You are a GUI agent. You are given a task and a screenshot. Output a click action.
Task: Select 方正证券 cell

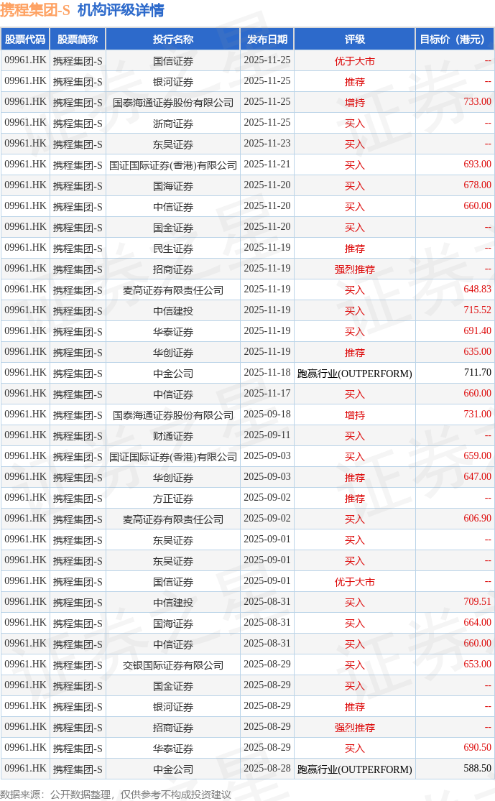(x=173, y=498)
